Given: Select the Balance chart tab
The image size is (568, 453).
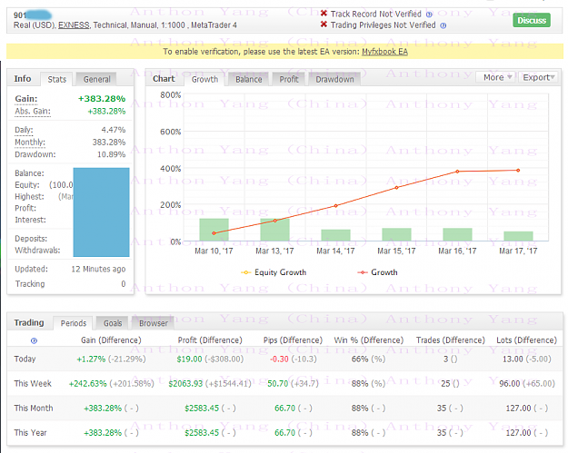Looking at the screenshot, I should click(x=248, y=79).
